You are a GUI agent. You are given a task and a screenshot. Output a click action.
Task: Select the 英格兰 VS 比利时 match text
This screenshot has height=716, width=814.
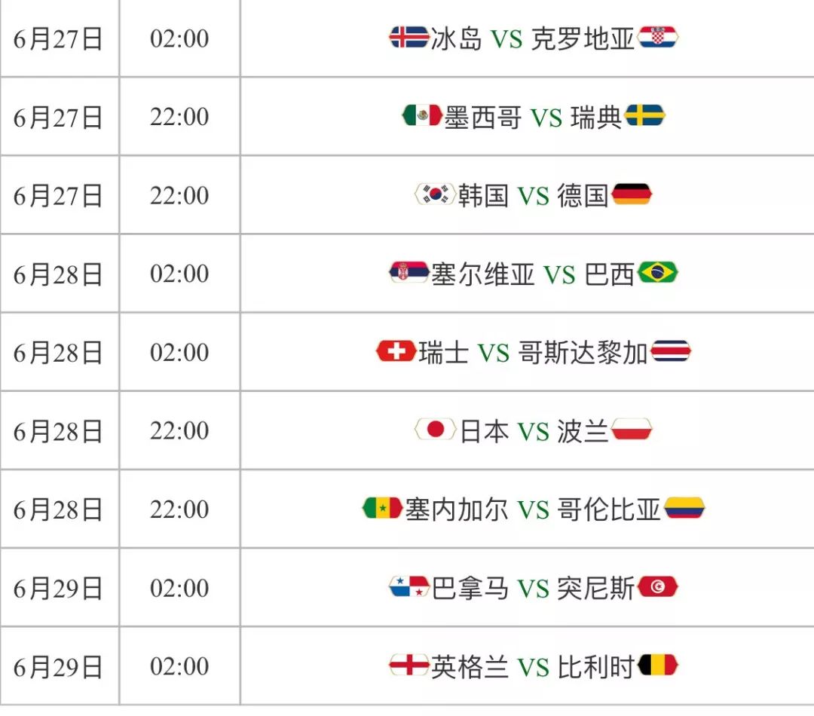pyautogui.click(x=533, y=667)
